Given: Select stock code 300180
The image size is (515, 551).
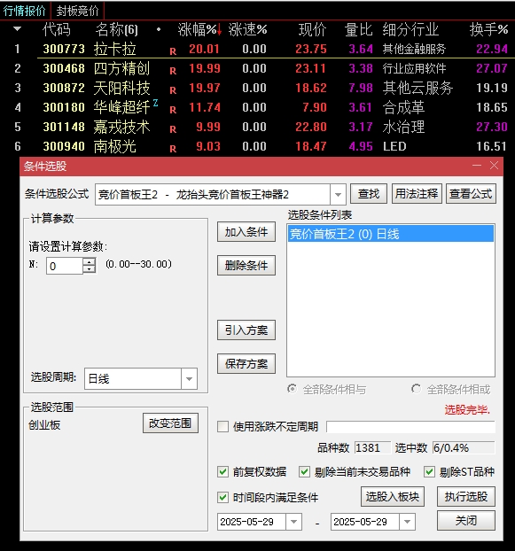Looking at the screenshot, I should [x=64, y=107].
